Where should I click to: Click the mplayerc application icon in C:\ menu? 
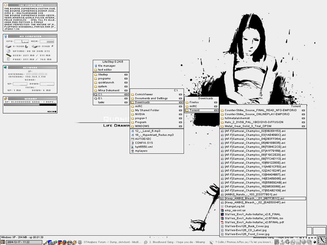coord(132,151)
